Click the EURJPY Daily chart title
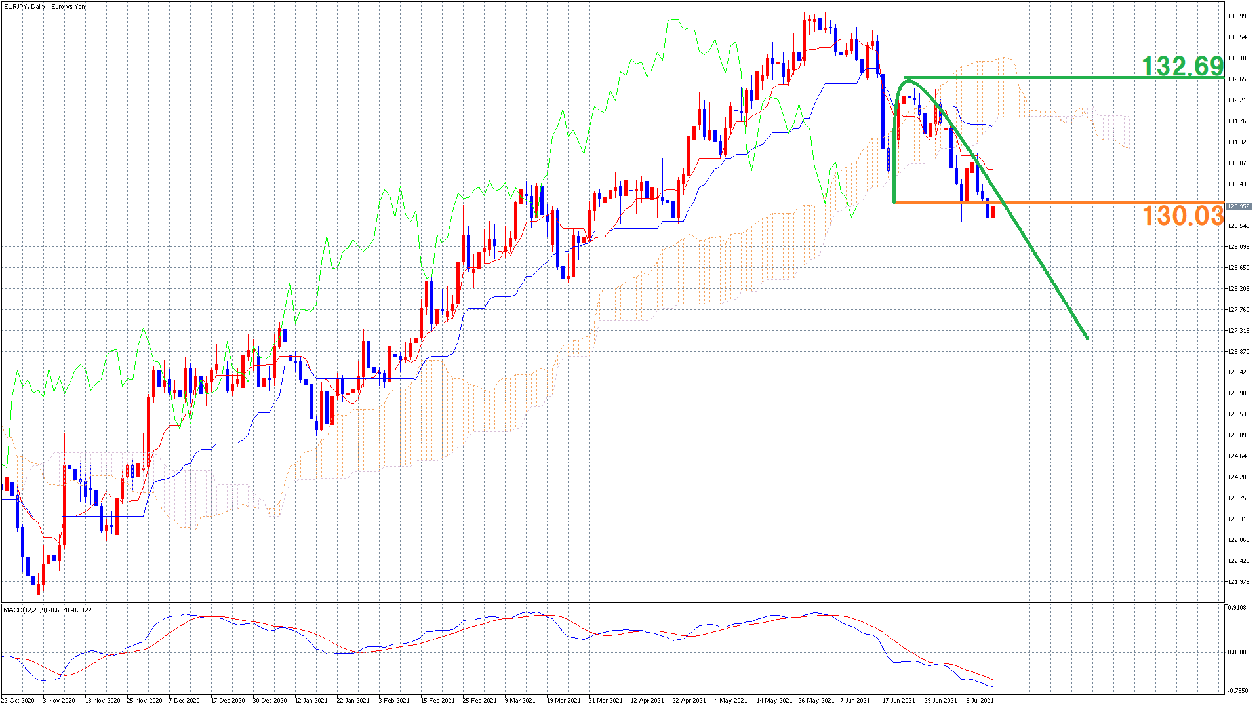The height and width of the screenshot is (708, 1259). [x=45, y=7]
